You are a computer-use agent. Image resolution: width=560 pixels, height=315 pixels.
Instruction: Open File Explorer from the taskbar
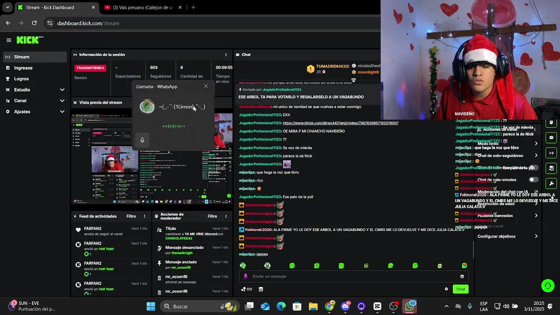tap(313, 306)
